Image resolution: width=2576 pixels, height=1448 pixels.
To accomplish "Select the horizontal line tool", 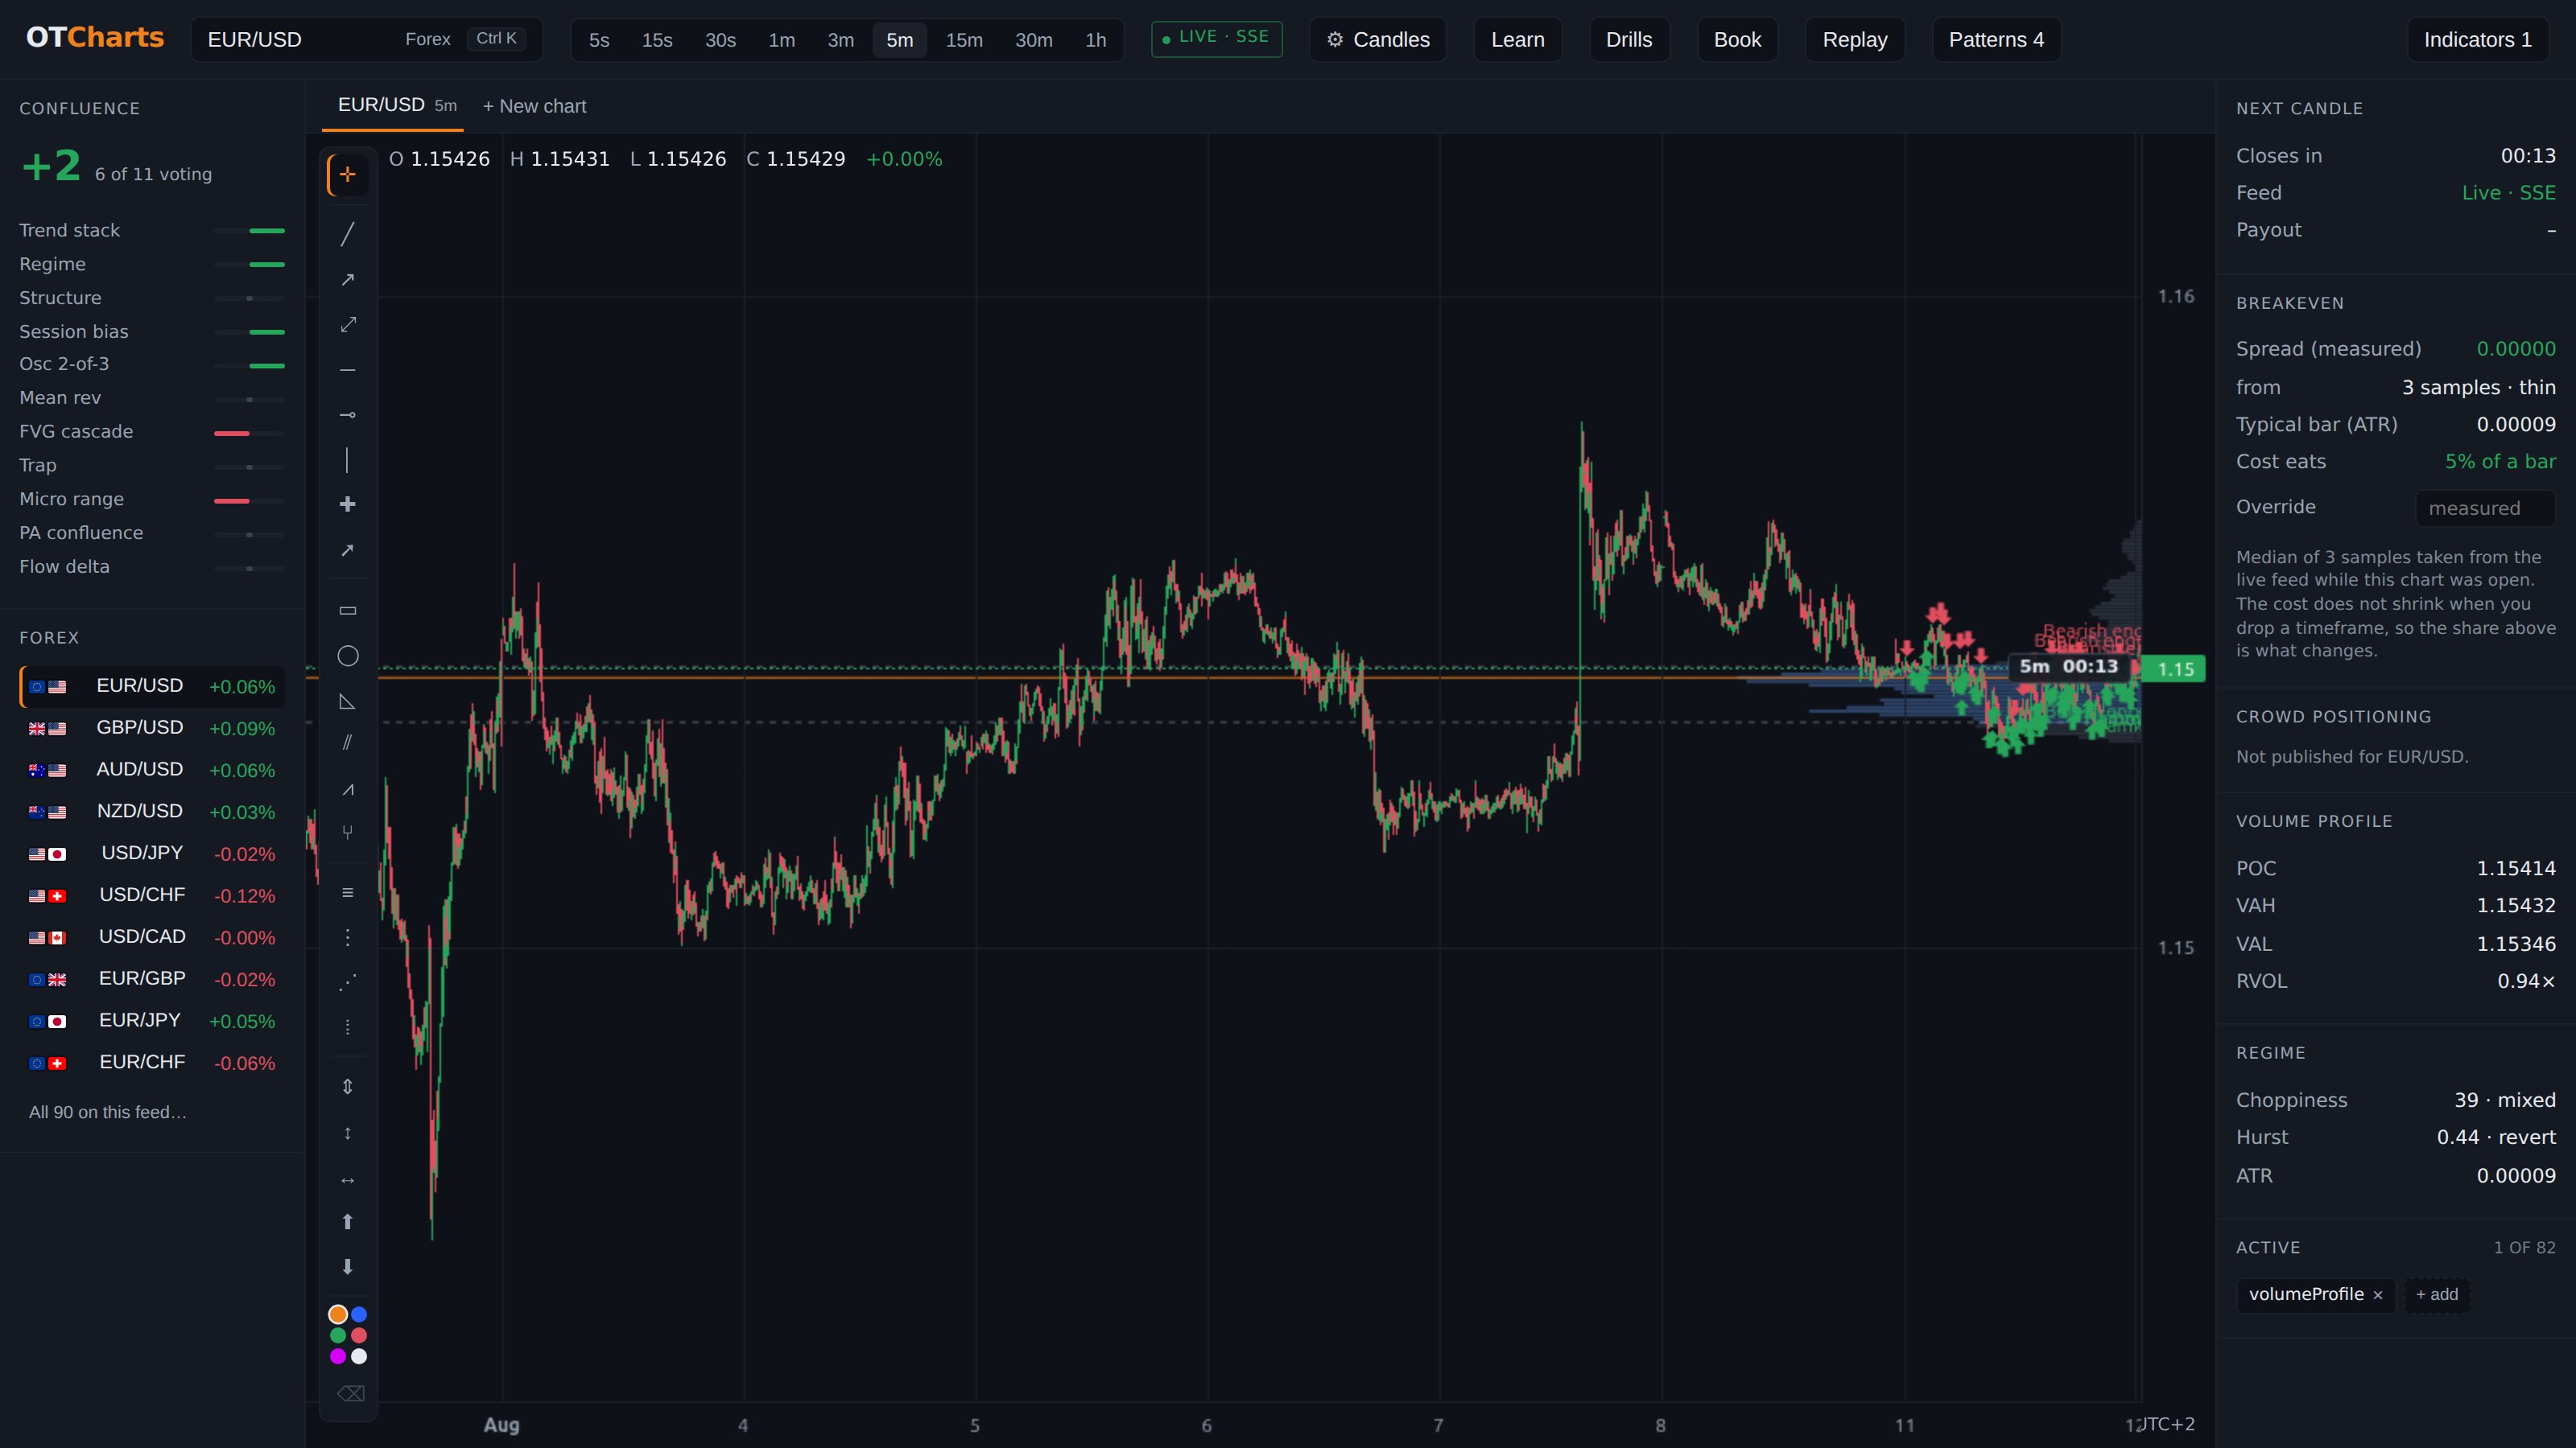I will (347, 370).
